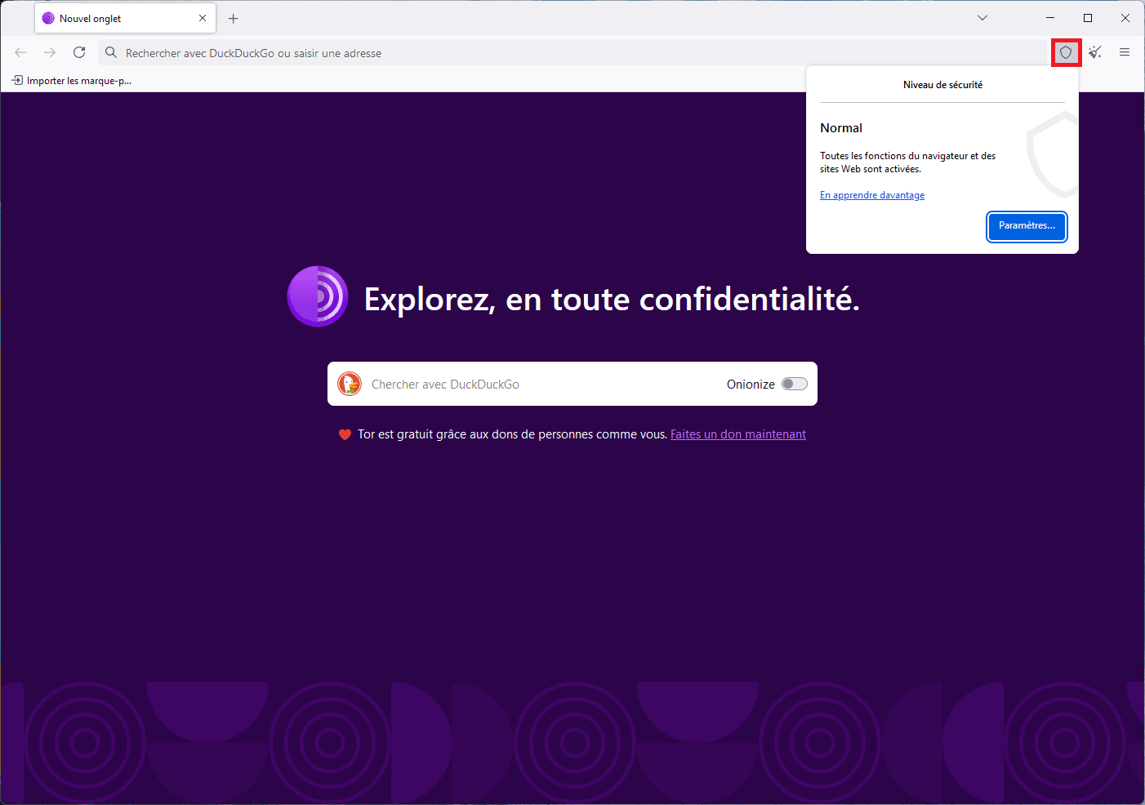Click the Normal security level text

point(841,128)
